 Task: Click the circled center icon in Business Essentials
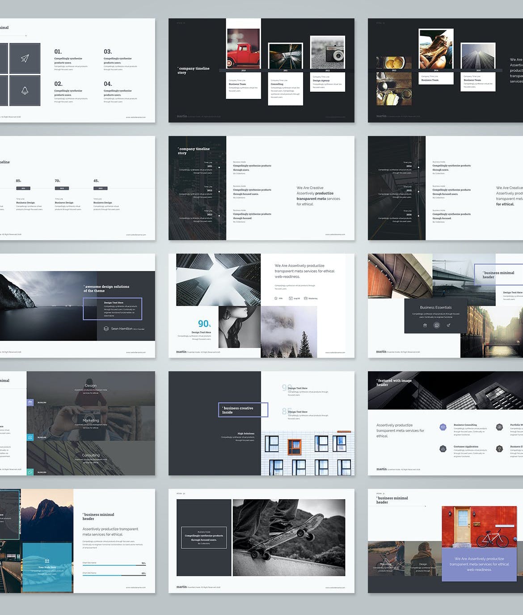(x=437, y=325)
